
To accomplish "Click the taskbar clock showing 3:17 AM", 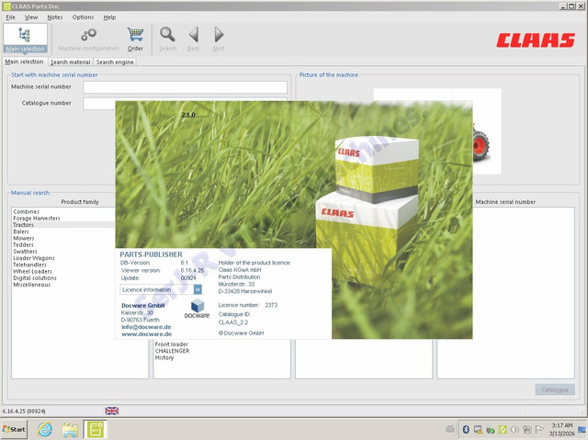I will pyautogui.click(x=561, y=430).
